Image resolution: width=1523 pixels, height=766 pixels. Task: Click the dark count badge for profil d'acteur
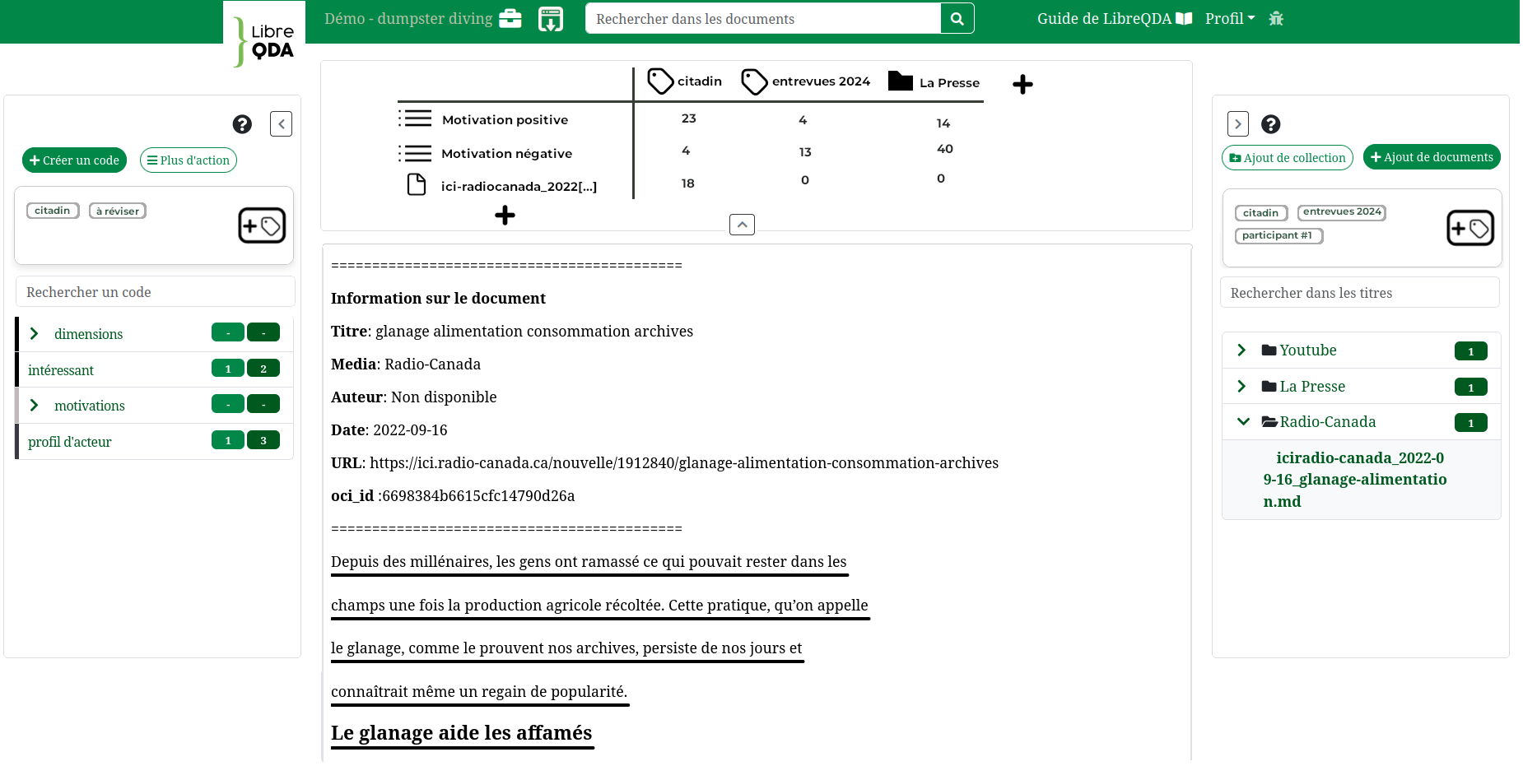tap(263, 440)
